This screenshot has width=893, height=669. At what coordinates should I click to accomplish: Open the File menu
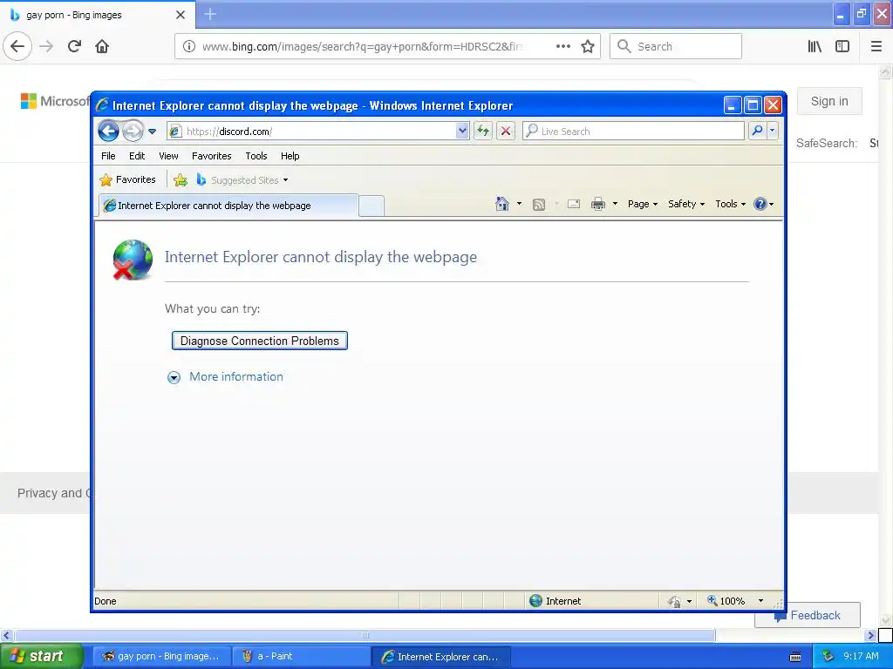(x=108, y=156)
